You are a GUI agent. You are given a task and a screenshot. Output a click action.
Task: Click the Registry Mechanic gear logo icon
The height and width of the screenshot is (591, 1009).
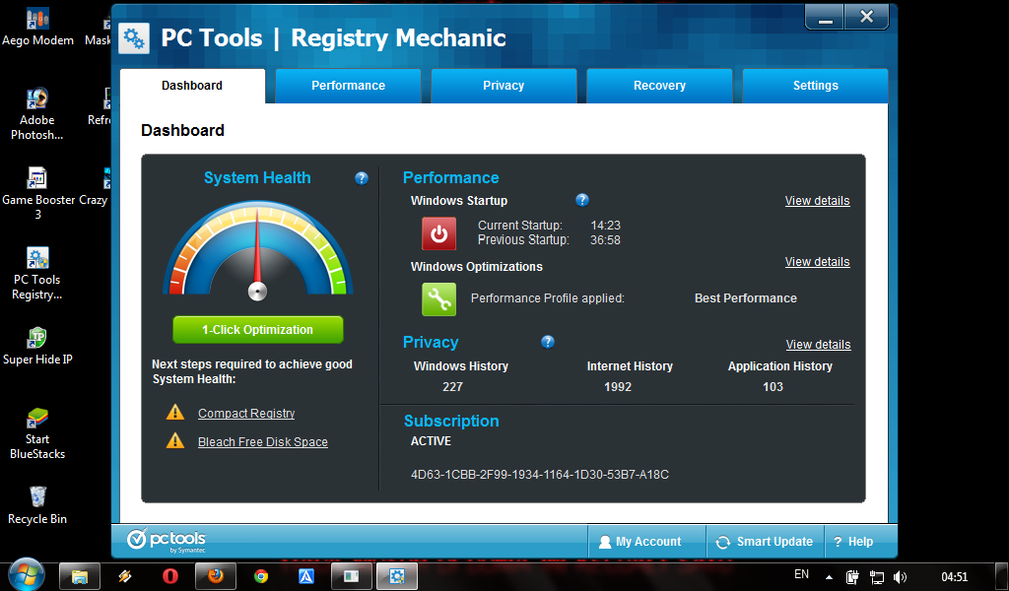(x=134, y=38)
